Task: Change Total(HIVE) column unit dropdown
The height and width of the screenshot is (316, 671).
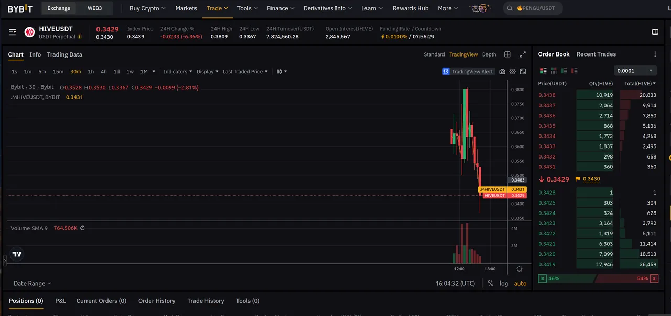Action: click(x=640, y=84)
